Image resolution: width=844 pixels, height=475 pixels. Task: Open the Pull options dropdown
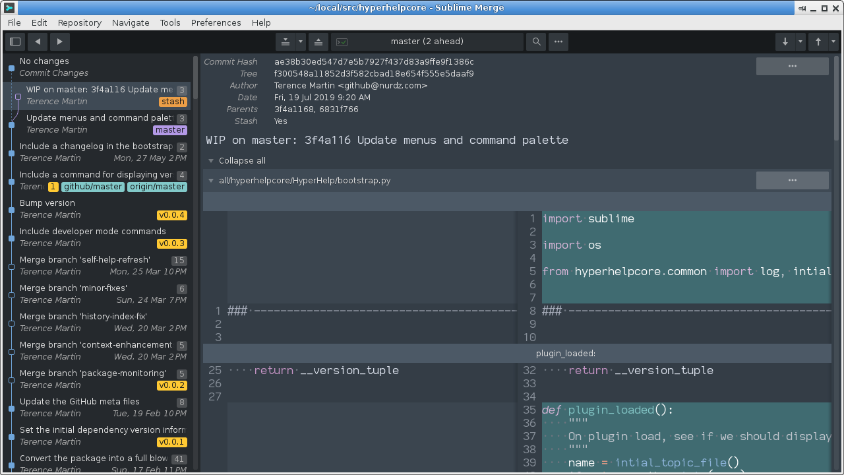pos(800,42)
